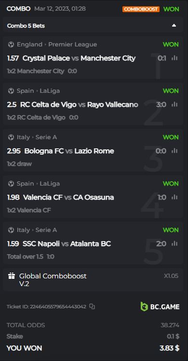Open stats icon for Valencia vs Osasuna
Viewport: 188px width, 361px height.
[175, 197]
